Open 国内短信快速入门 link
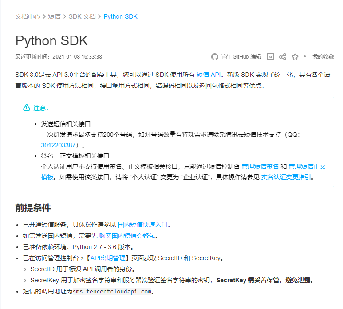 142,225
